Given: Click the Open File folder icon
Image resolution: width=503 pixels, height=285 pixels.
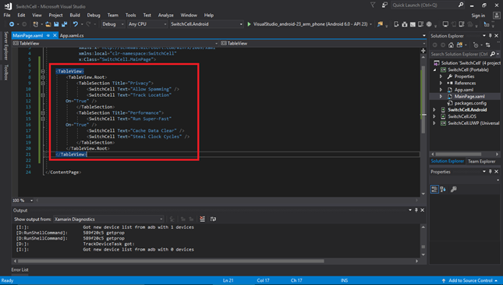Looking at the screenshot, I should (48, 24).
